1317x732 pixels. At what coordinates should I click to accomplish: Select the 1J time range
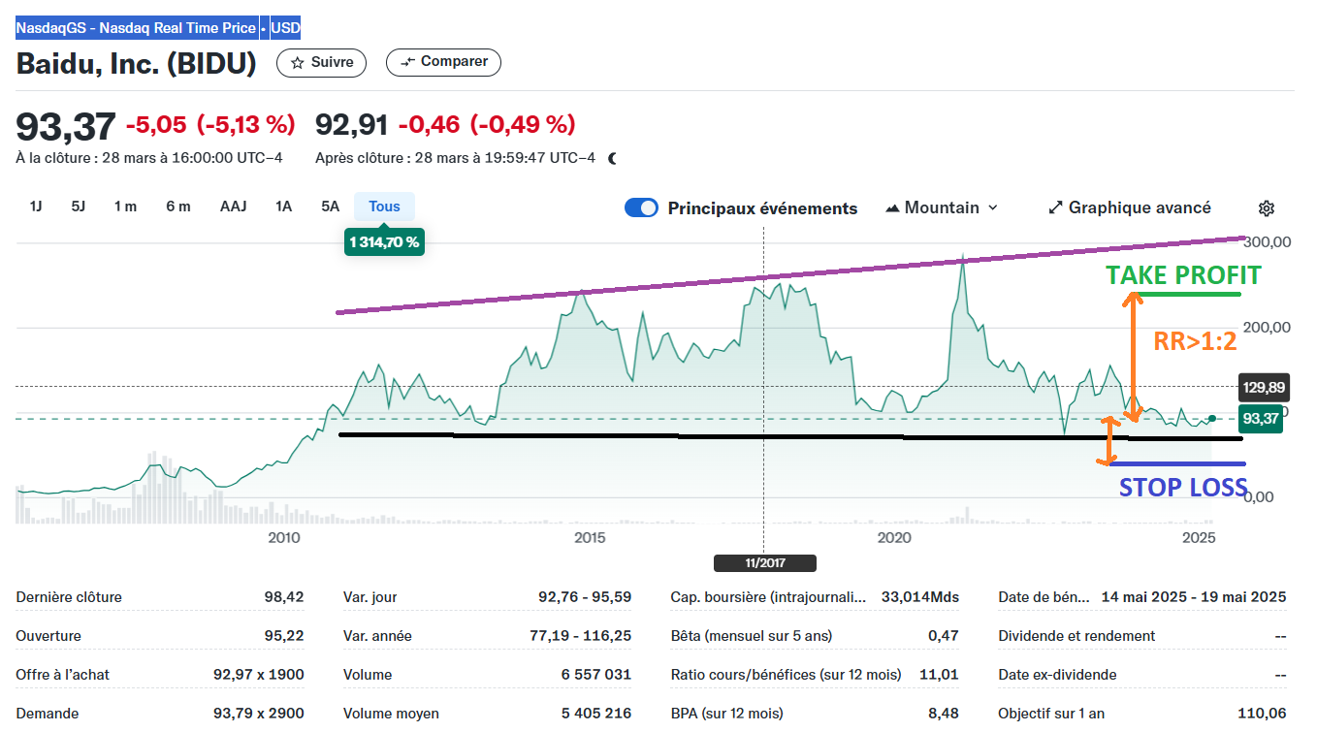click(36, 207)
